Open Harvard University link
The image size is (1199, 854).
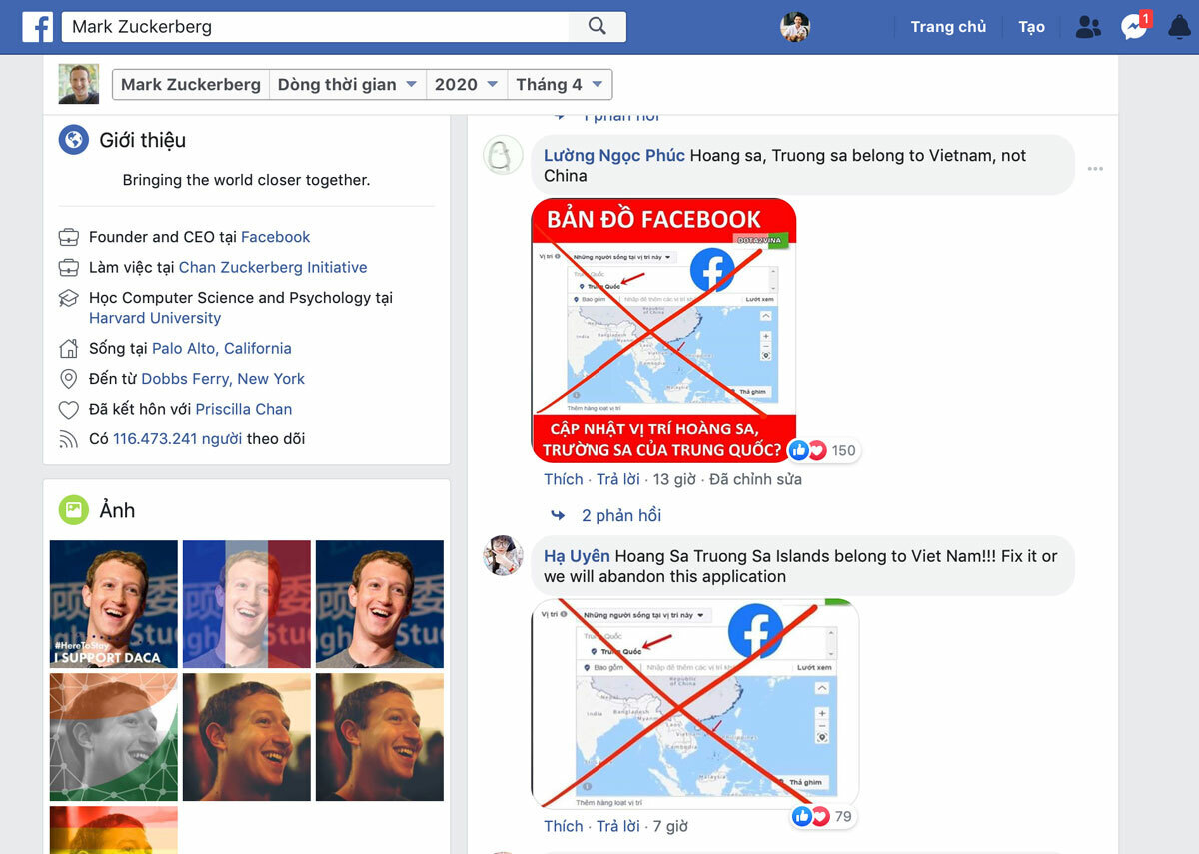tap(155, 318)
